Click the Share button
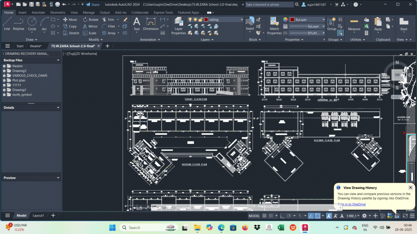The height and width of the screenshot is (234, 417). pos(92,4)
